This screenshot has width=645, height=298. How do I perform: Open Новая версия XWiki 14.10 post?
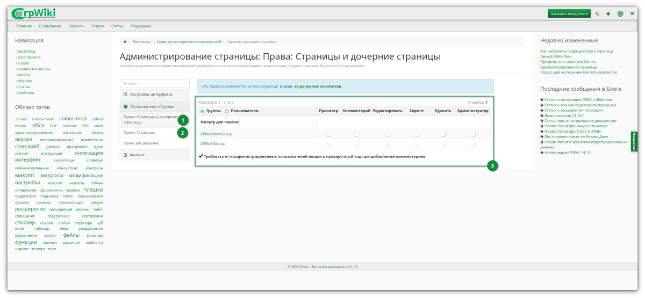pos(568,152)
